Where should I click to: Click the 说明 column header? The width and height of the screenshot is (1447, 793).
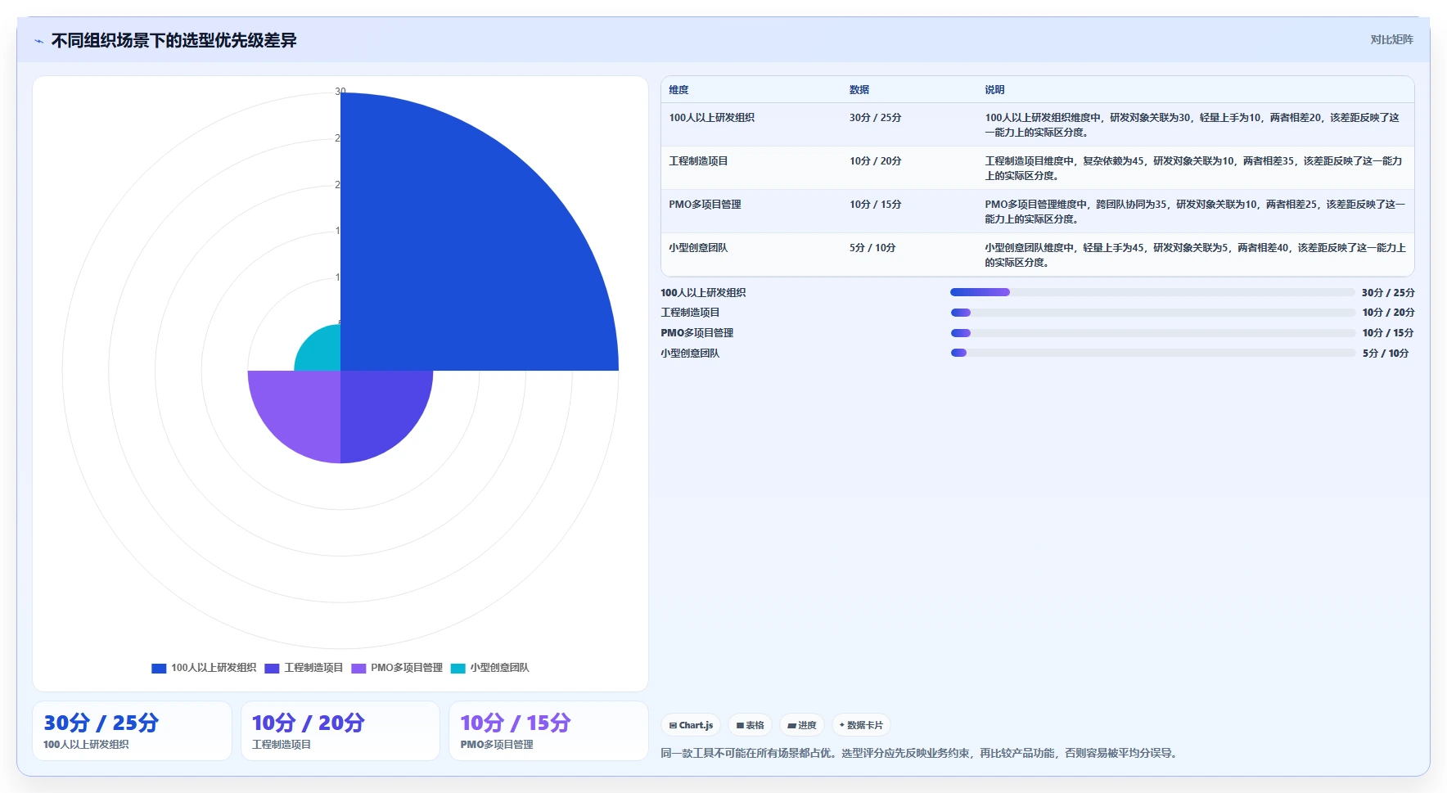(994, 90)
